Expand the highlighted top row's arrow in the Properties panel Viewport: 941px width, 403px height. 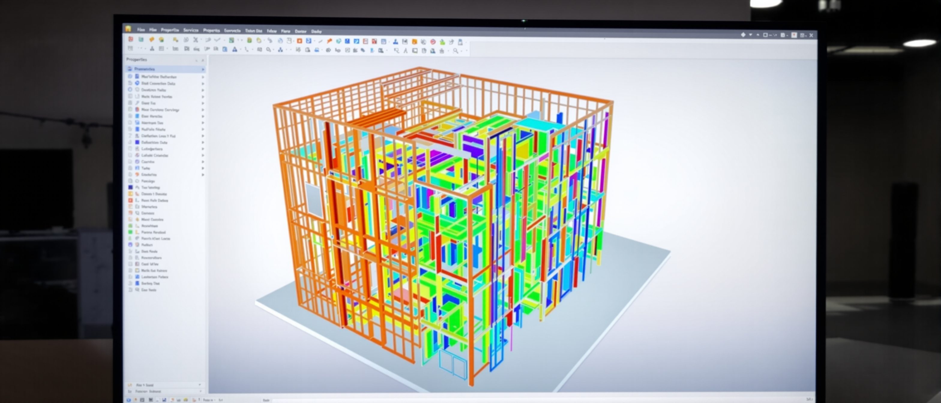203,69
